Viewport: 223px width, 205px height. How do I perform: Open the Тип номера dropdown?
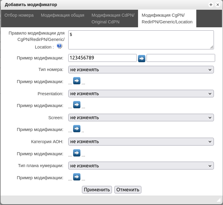(141, 70)
